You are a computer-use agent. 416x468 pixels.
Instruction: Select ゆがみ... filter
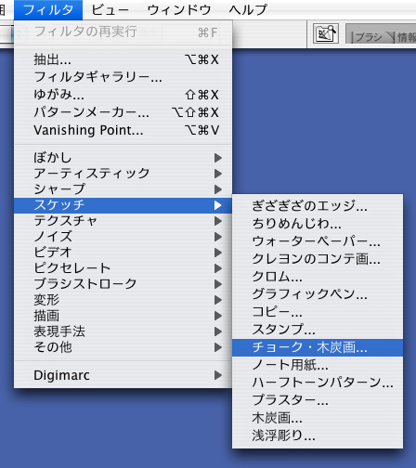[x=123, y=95]
